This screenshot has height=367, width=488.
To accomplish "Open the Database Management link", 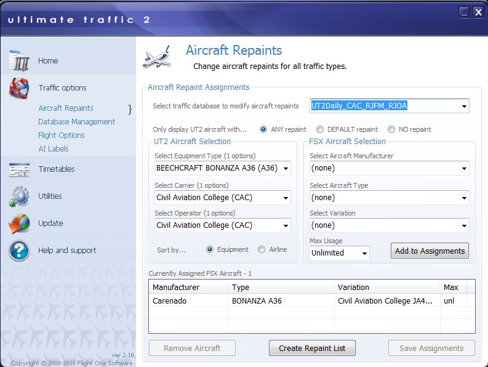I will pos(76,122).
